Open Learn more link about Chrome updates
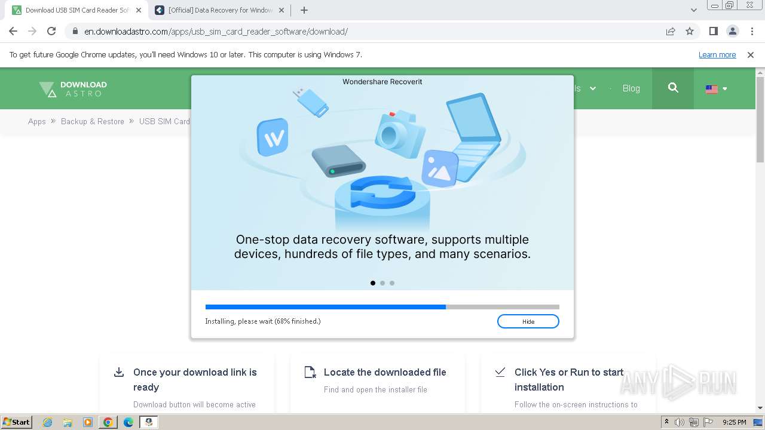Viewport: 765px width, 430px height. (717, 55)
